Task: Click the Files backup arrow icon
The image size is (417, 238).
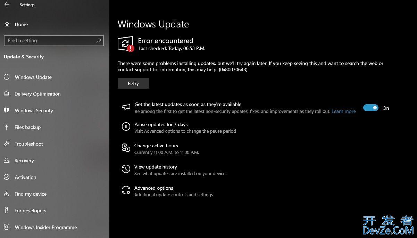Action: [7, 127]
